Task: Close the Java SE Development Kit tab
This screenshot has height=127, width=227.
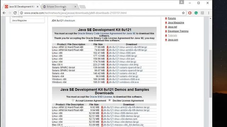Action: pyautogui.click(x=38, y=7)
